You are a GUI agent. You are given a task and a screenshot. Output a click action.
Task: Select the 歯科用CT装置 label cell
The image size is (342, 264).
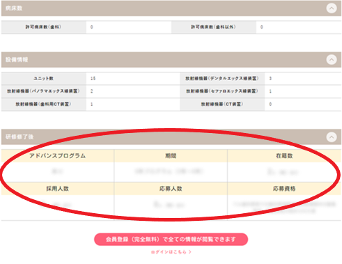pyautogui.click(x=44, y=104)
